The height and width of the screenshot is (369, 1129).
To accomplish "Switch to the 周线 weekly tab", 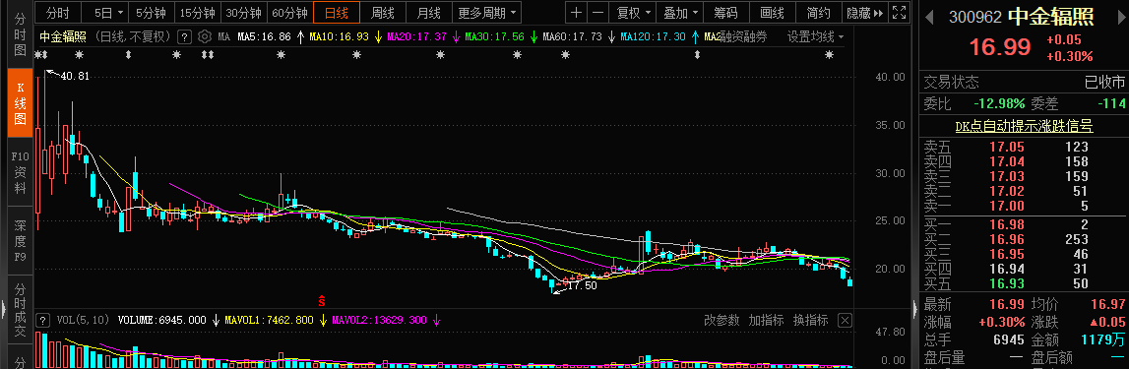I will click(382, 13).
